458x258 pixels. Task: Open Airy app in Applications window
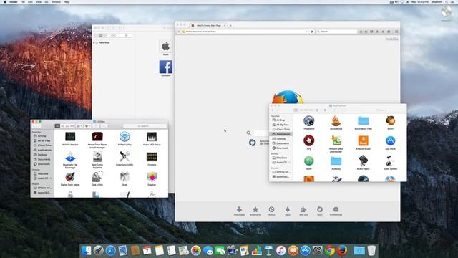(308, 140)
